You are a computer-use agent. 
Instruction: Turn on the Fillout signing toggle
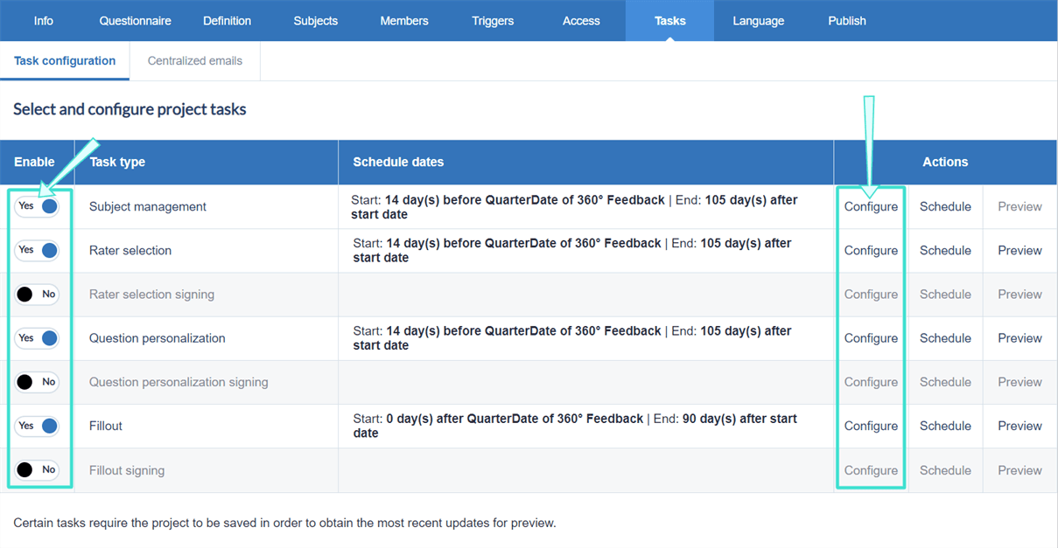click(x=37, y=470)
